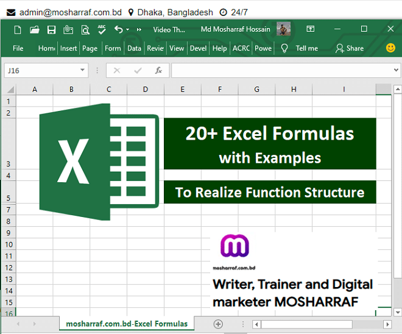The image size is (402, 334).
Task: Select column H header
Action: pos(294,90)
